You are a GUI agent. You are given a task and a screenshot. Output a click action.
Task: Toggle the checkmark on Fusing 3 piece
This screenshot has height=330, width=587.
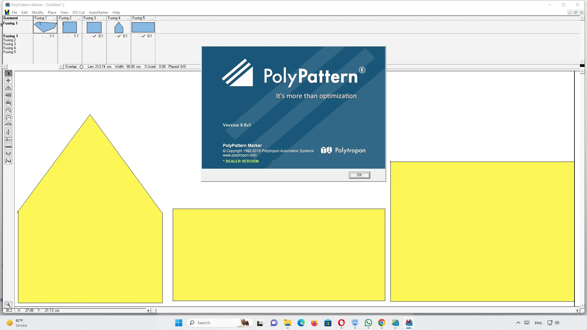[95, 36]
